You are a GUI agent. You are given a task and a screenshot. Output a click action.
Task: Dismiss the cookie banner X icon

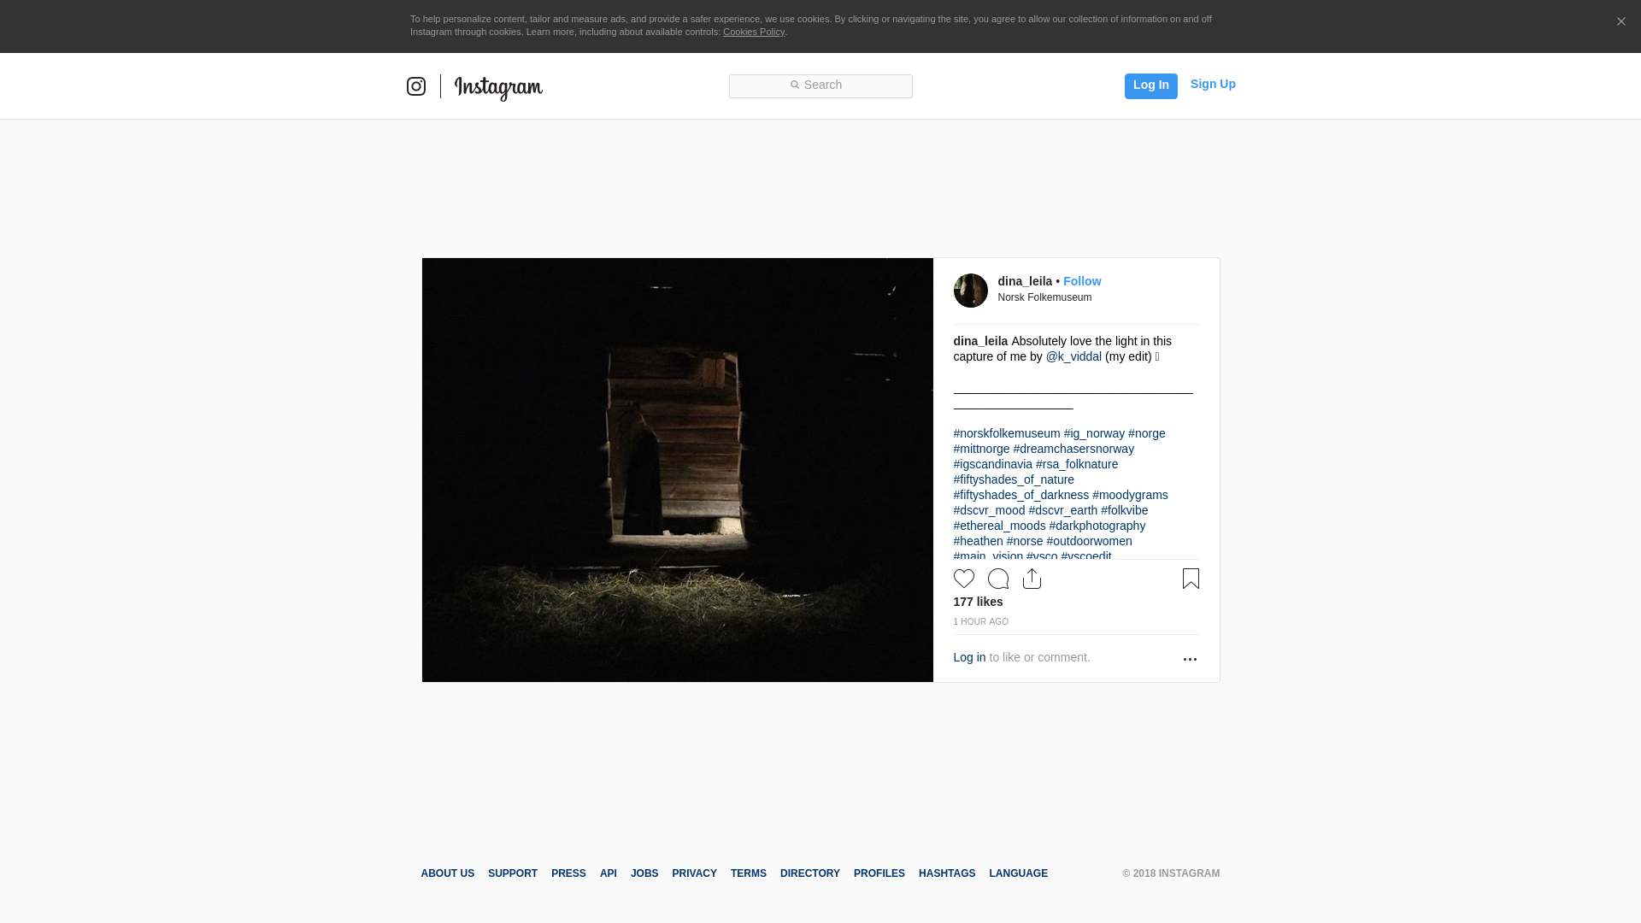pos(1620,22)
